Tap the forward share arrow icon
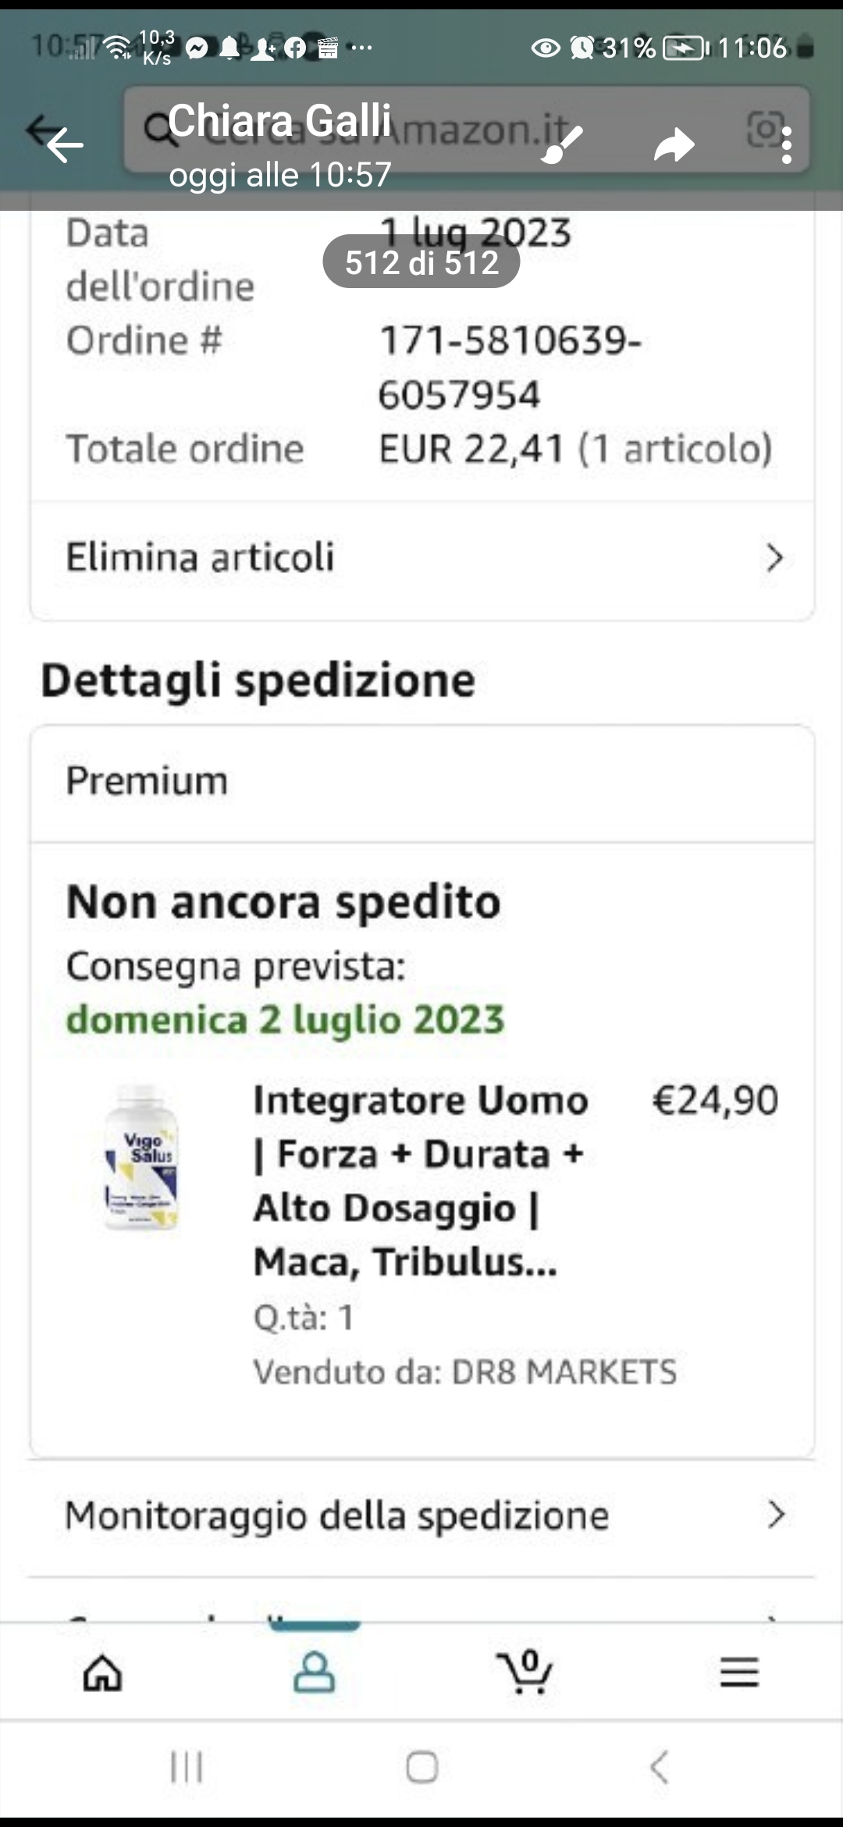 674,145
